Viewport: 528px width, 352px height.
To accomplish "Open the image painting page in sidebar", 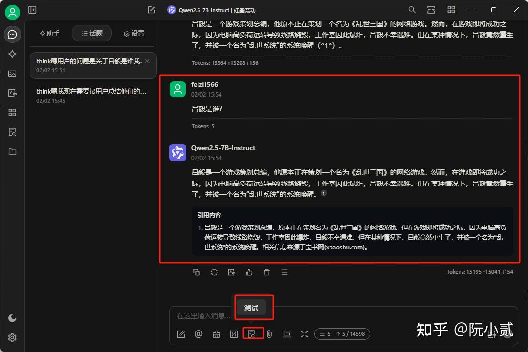I will 12,74.
